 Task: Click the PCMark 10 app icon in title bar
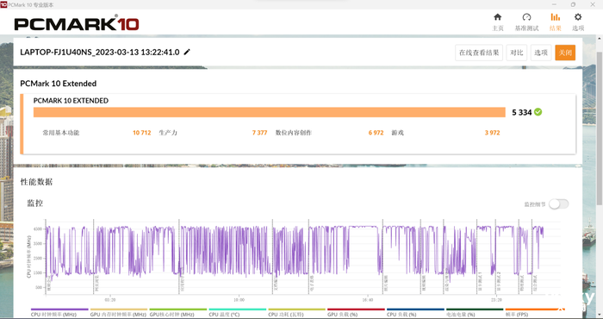pos(3,4)
